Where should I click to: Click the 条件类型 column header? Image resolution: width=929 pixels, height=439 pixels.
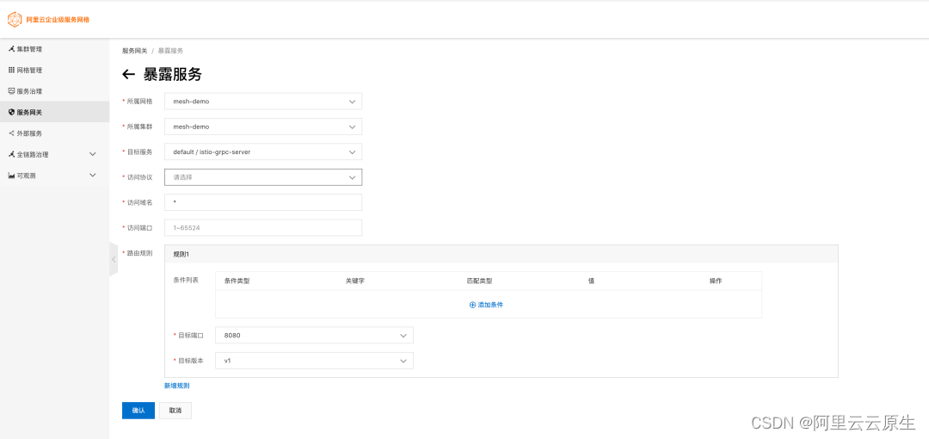click(237, 281)
